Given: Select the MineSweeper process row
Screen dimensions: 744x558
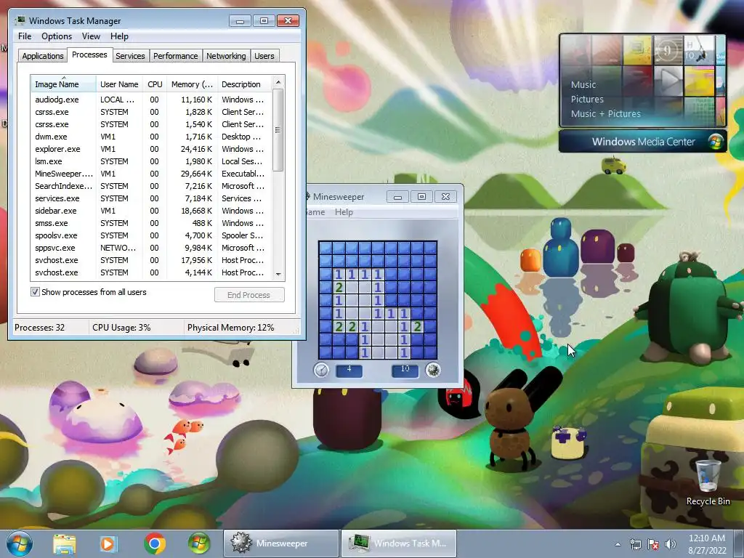Looking at the screenshot, I should pos(151,174).
